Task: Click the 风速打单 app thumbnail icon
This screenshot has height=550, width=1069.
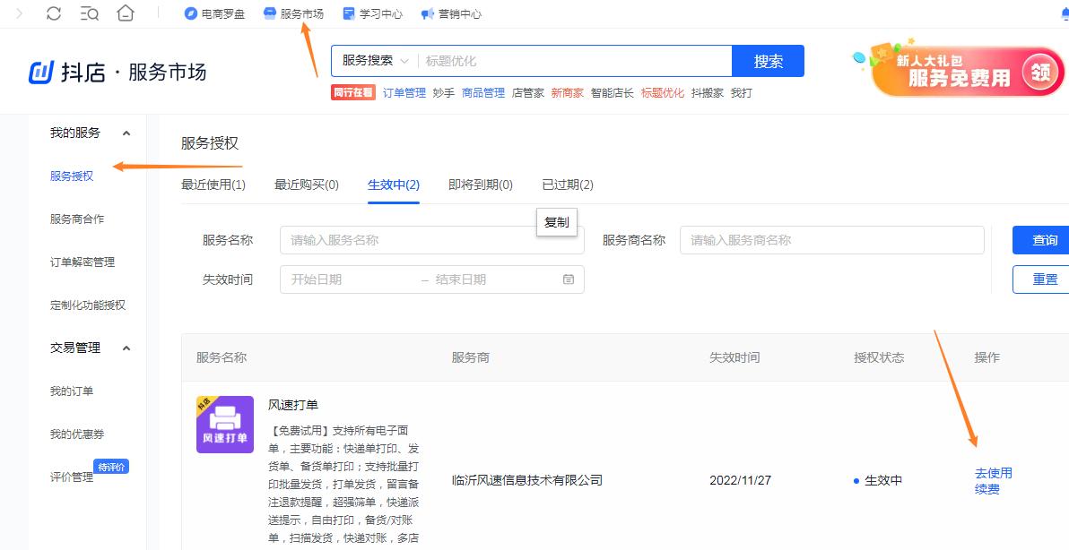Action: click(x=224, y=425)
